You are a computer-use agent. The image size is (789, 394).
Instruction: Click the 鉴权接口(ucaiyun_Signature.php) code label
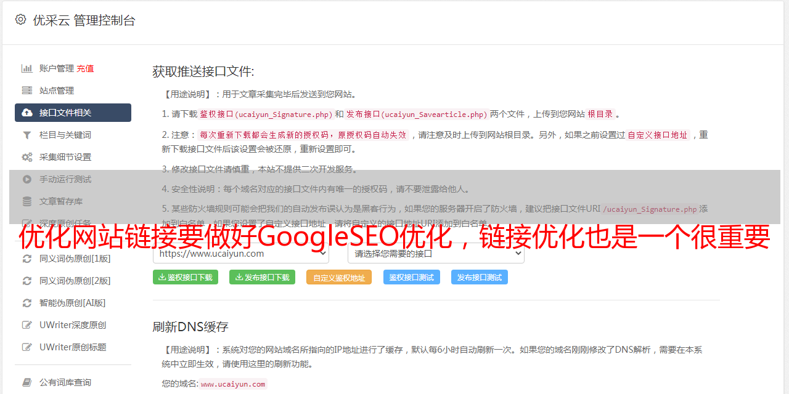point(266,114)
